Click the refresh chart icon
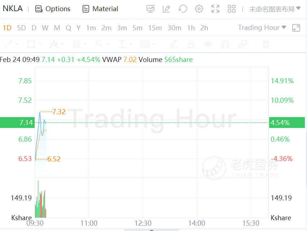The image size is (307, 231). 183,9
